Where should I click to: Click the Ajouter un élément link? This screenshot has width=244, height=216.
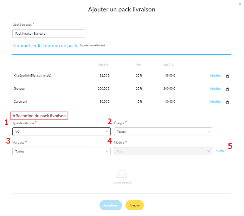(92, 45)
